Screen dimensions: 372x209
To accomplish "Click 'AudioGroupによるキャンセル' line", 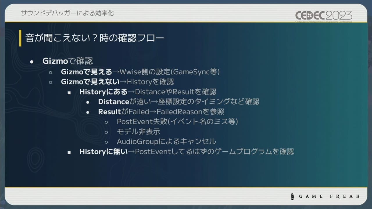I will click(167, 141).
